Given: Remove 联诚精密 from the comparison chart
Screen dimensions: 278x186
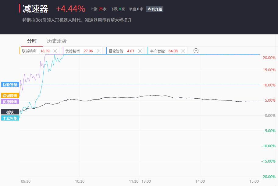Looking at the screenshot, I should (55, 51).
